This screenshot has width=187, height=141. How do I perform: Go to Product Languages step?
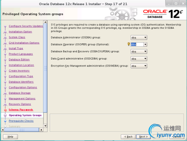click(x=21, y=54)
